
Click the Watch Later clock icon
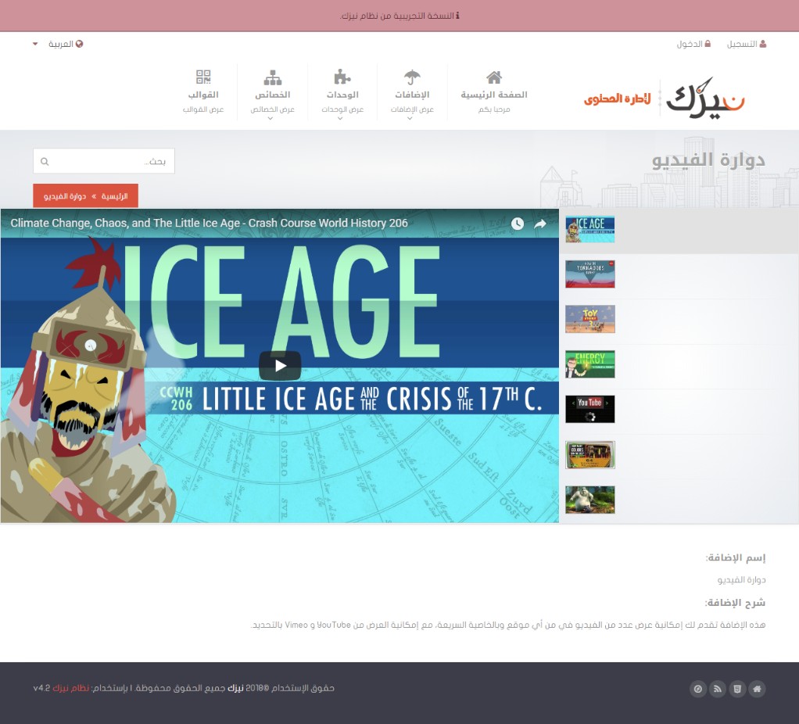tap(518, 224)
